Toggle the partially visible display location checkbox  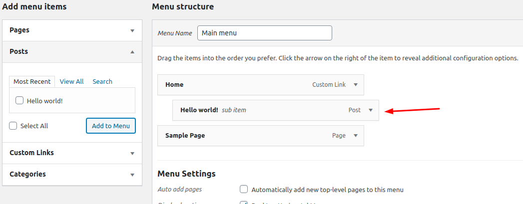click(x=244, y=203)
